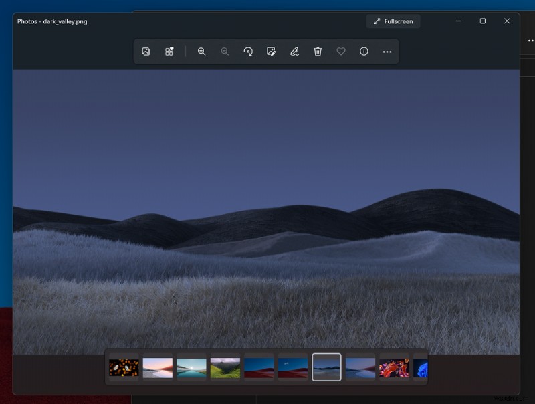Add dark_valley.png to favorites
This screenshot has height=404, width=535.
coord(342,52)
